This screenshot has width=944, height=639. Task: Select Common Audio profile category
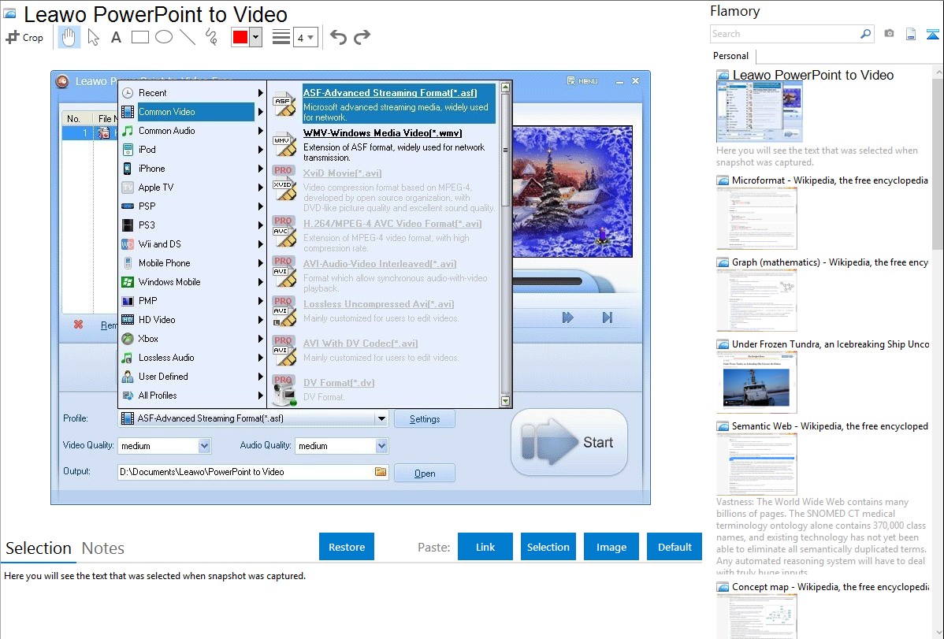click(x=192, y=131)
